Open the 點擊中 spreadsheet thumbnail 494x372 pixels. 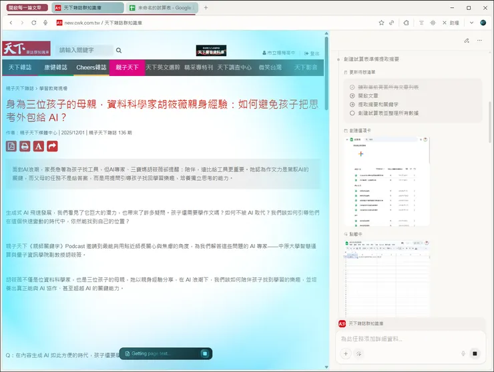tap(387, 278)
